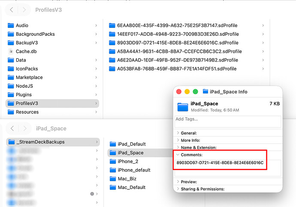This screenshot has width=296, height=207.
Task: Expand chevron of ProfilesV3 folder row
Action: coord(96,103)
